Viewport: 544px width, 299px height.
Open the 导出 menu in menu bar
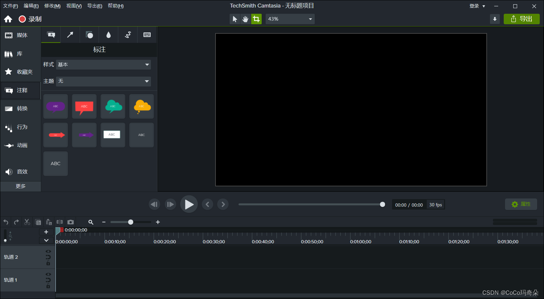95,6
